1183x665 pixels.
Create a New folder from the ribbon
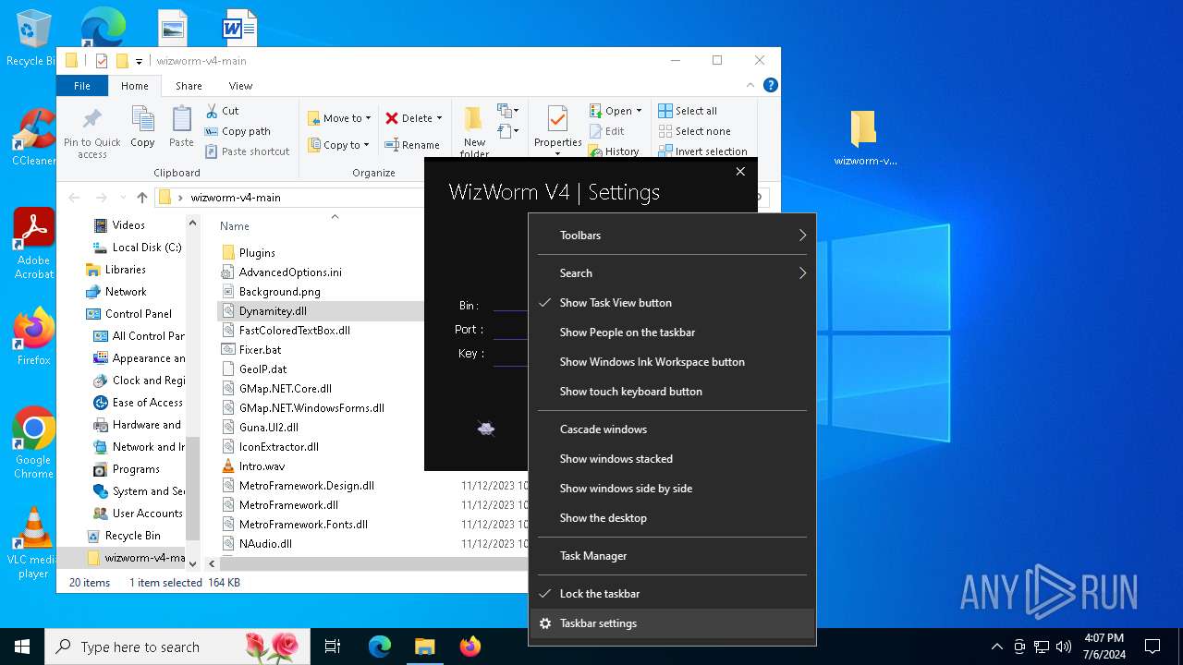pos(474,130)
